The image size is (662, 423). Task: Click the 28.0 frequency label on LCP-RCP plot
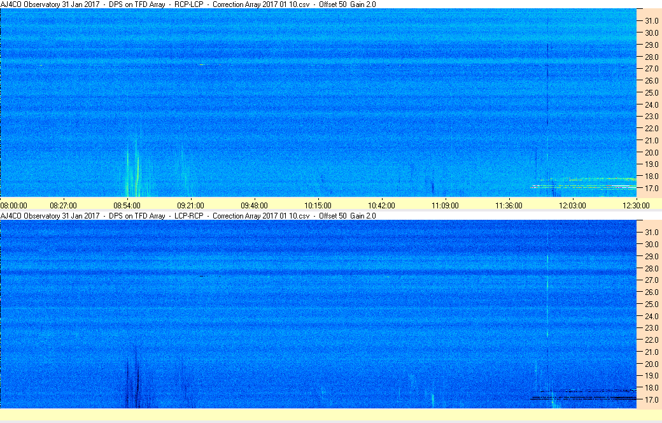click(651, 268)
